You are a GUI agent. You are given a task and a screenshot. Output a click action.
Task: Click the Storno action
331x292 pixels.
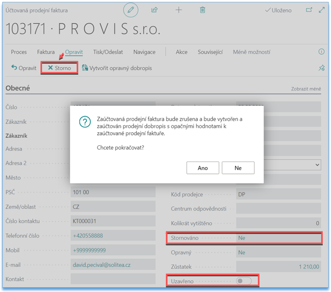(x=59, y=68)
